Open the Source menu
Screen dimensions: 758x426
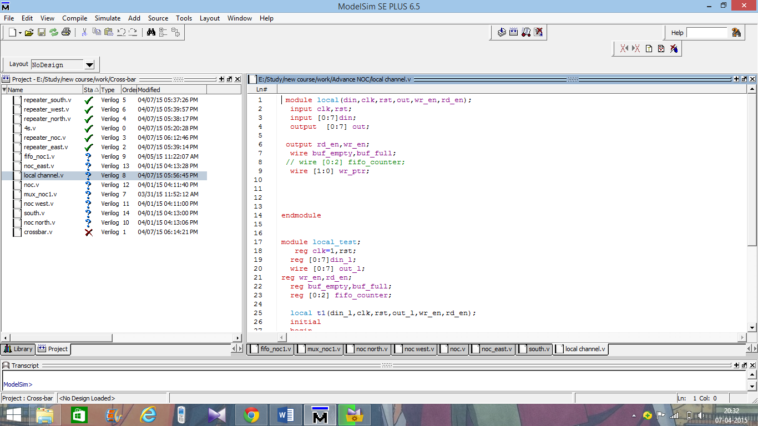click(158, 18)
